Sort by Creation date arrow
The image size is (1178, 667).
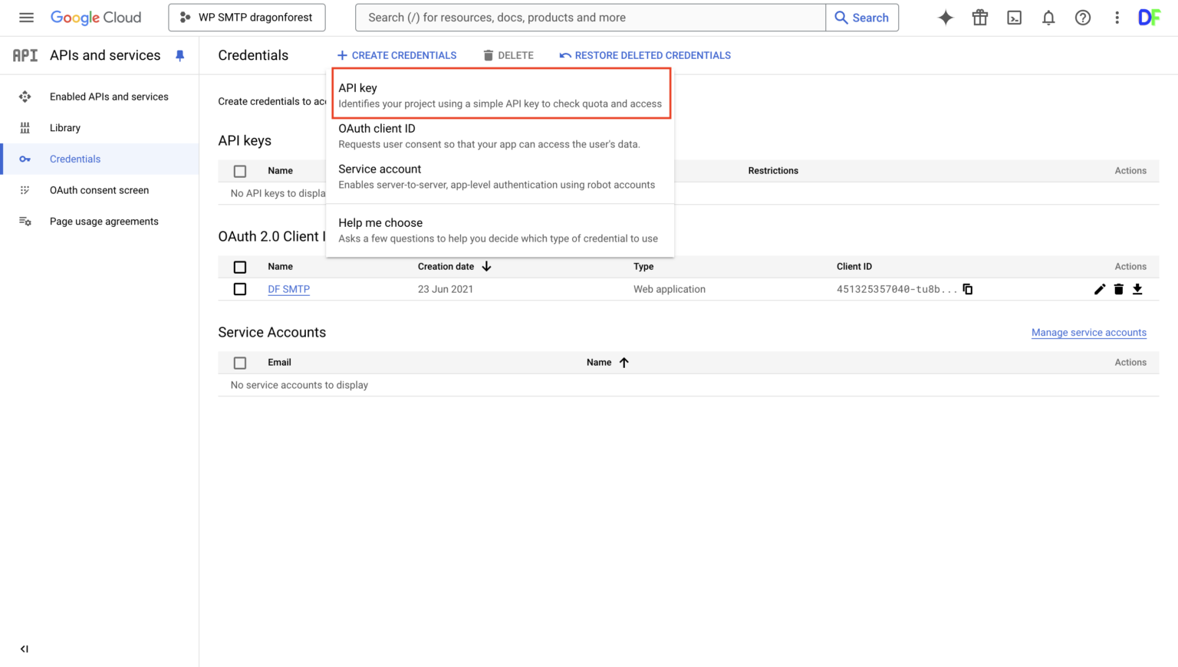click(x=486, y=266)
